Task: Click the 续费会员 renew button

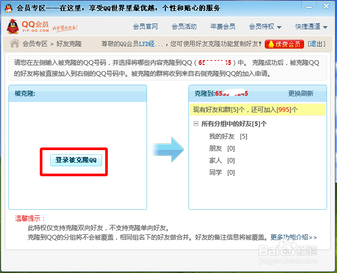Action: (284, 44)
